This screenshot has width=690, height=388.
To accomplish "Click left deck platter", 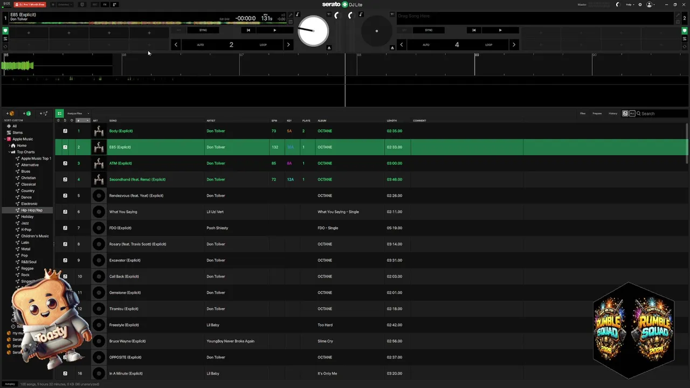I will [313, 30].
